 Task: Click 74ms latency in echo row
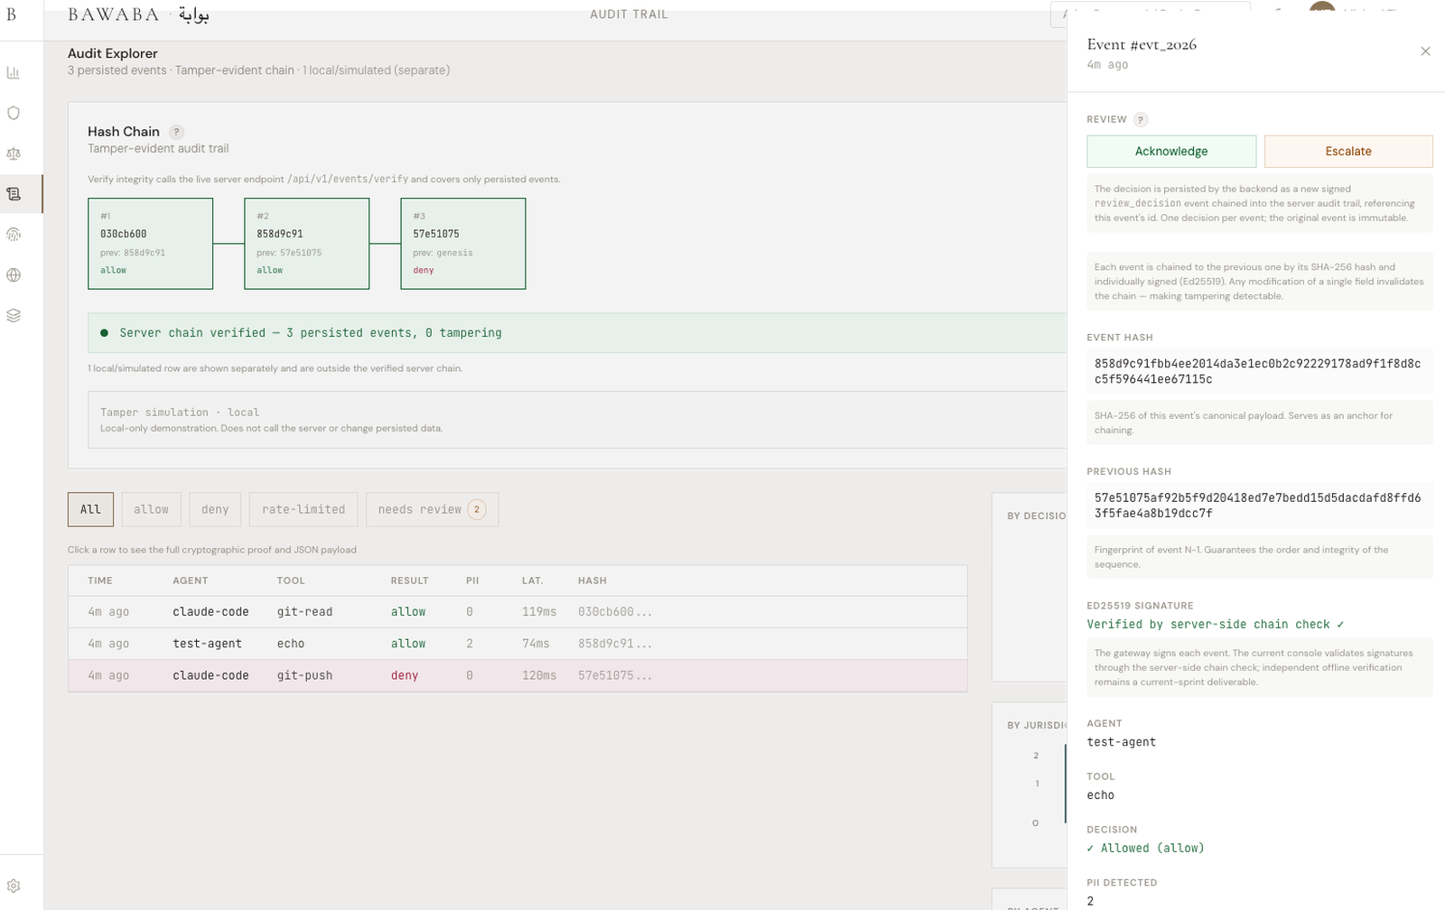click(536, 644)
